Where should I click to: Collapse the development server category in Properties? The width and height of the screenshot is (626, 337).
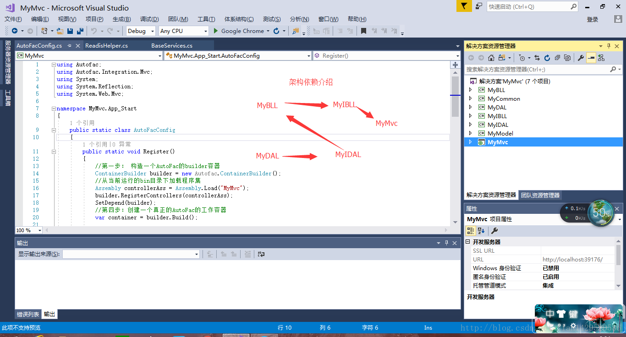coord(468,242)
